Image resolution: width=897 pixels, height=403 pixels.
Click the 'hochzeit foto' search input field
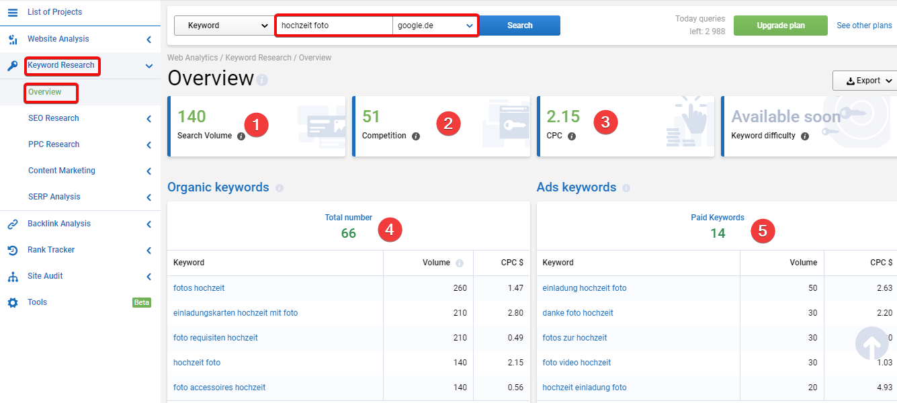point(335,26)
